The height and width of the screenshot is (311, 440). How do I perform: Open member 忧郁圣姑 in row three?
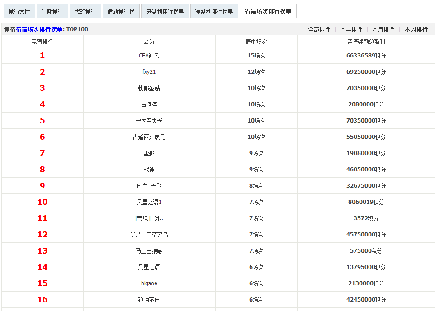pos(149,88)
